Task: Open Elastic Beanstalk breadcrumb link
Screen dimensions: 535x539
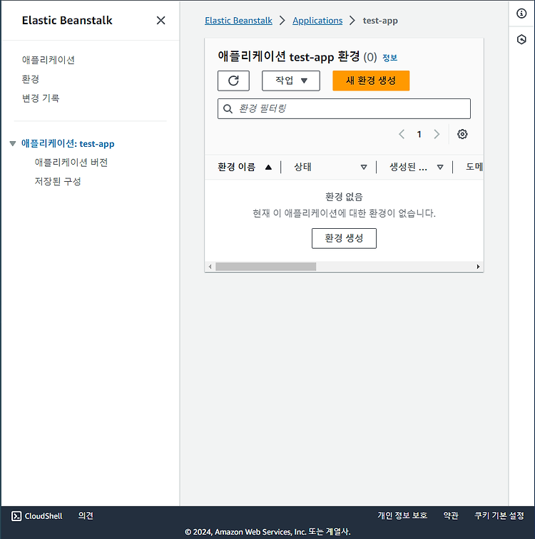Action: (239, 21)
